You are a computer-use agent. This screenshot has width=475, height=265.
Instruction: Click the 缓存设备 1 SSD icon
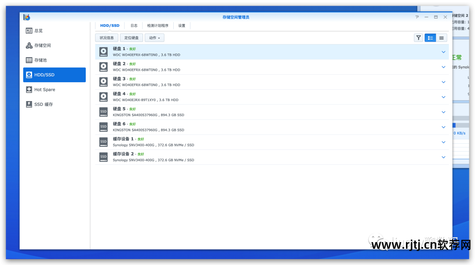(103, 142)
